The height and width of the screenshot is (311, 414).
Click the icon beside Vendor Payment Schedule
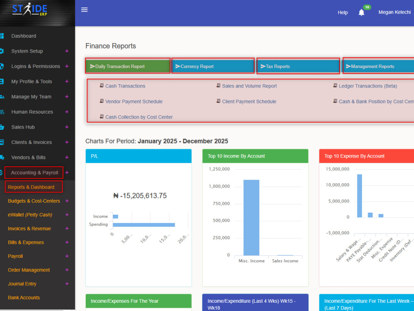click(x=102, y=101)
